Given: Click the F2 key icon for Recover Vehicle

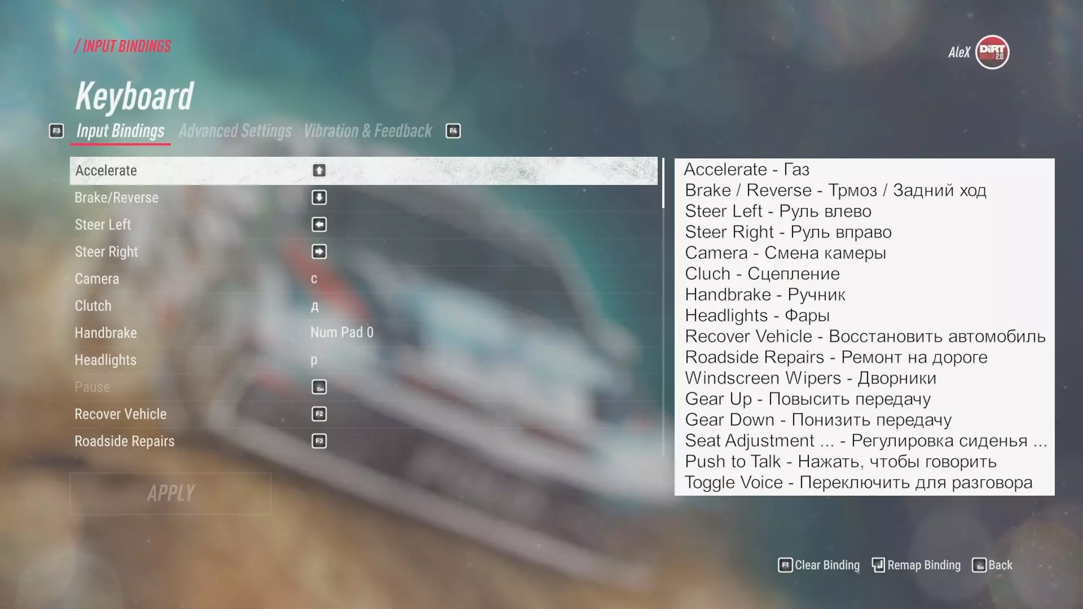Looking at the screenshot, I should pyautogui.click(x=319, y=414).
